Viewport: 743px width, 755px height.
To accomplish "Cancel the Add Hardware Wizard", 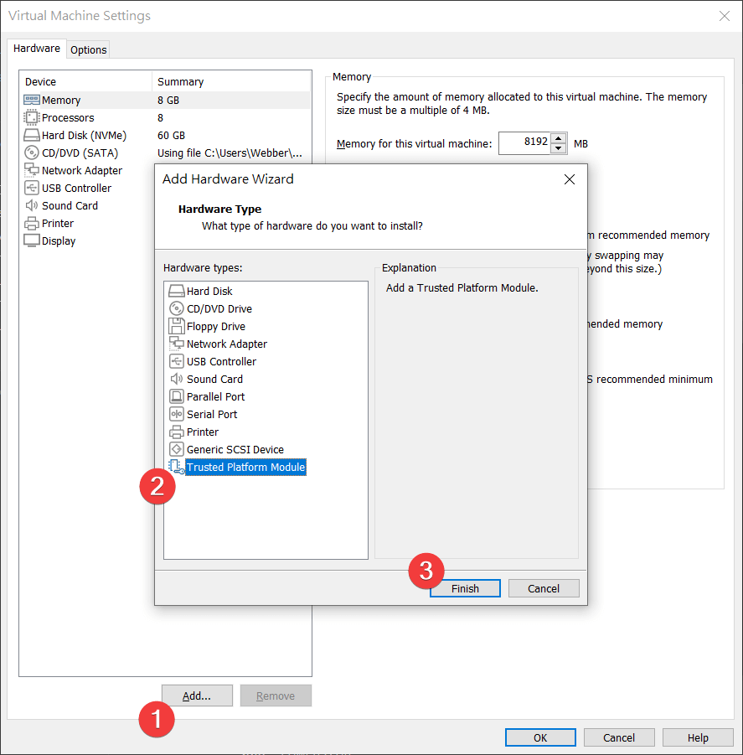I will 543,588.
